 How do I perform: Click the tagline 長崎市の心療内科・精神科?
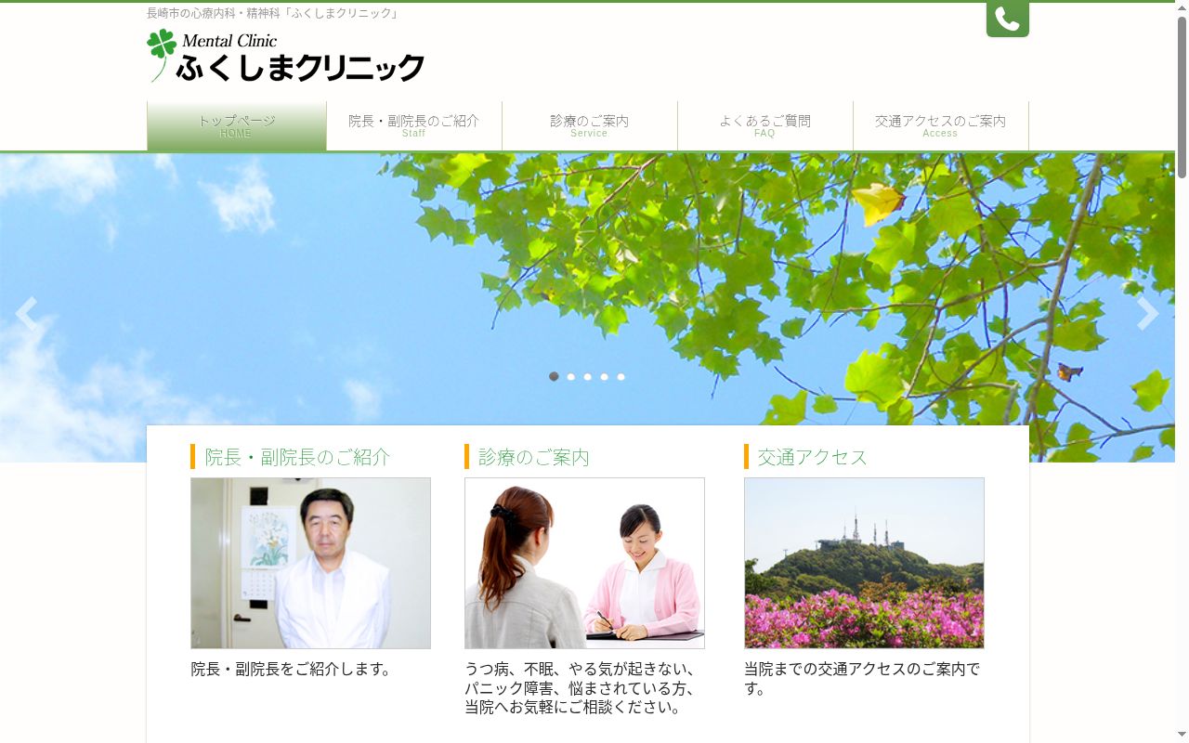tap(272, 14)
